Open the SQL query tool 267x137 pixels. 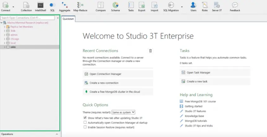point(53,7)
